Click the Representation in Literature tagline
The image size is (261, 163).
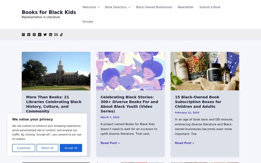(41, 17)
